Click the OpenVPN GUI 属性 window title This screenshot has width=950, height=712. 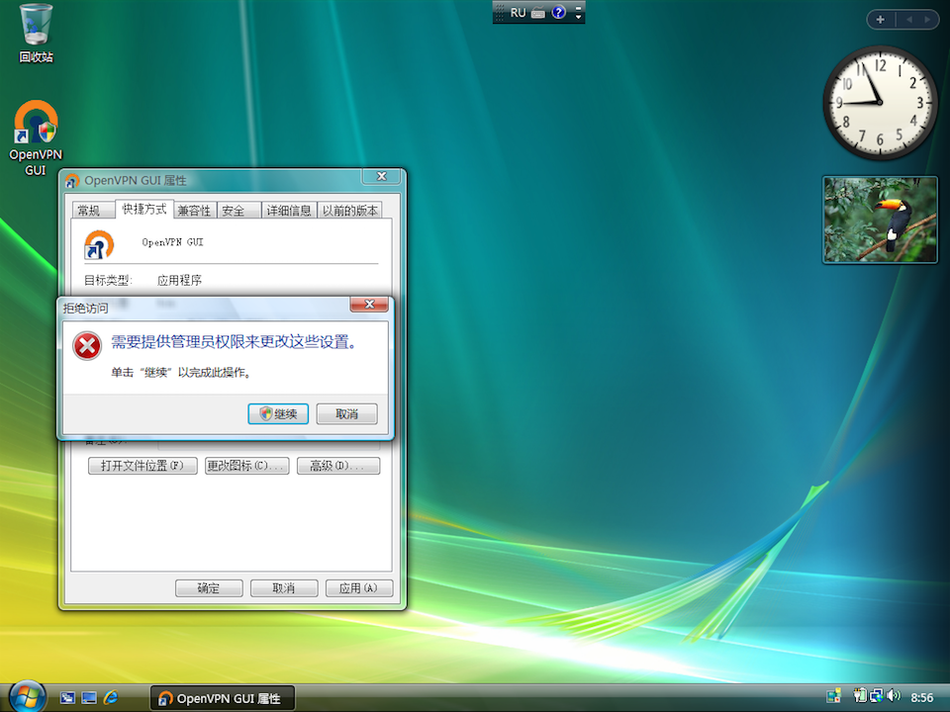point(136,180)
